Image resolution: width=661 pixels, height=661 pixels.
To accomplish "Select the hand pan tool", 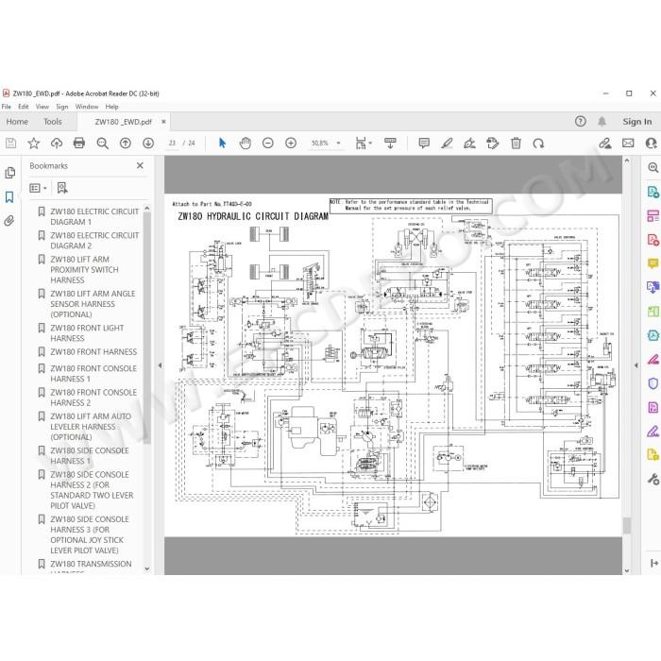I will click(245, 144).
